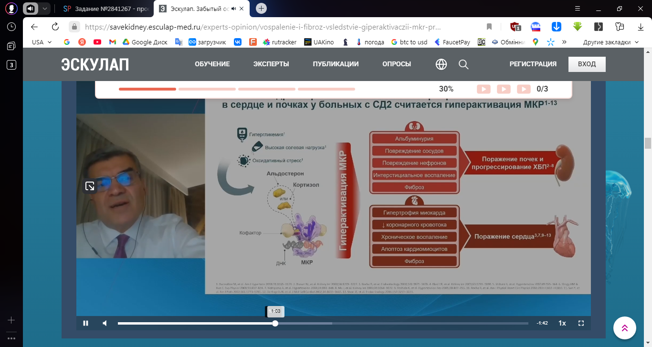Image resolution: width=652 pixels, height=347 pixels.
Task: Open the chess knight bookmark icon
Action: pyautogui.click(x=345, y=42)
